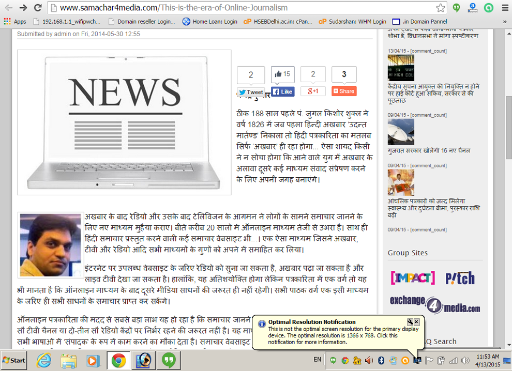Click the EN language selector on taskbar

click(317, 360)
